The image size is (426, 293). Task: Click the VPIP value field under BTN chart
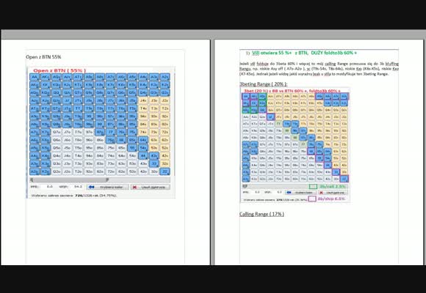coord(78,187)
